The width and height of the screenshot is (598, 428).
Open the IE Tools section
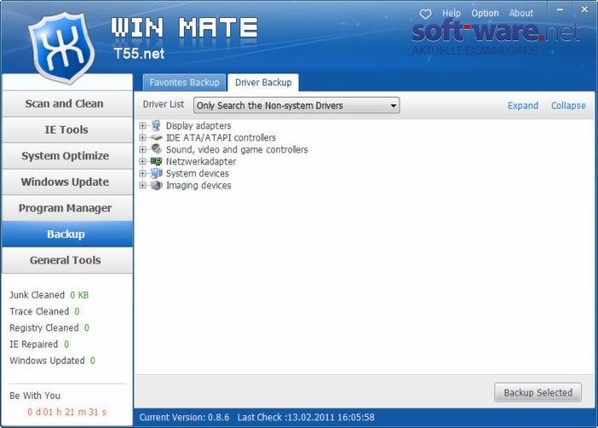[x=67, y=130]
